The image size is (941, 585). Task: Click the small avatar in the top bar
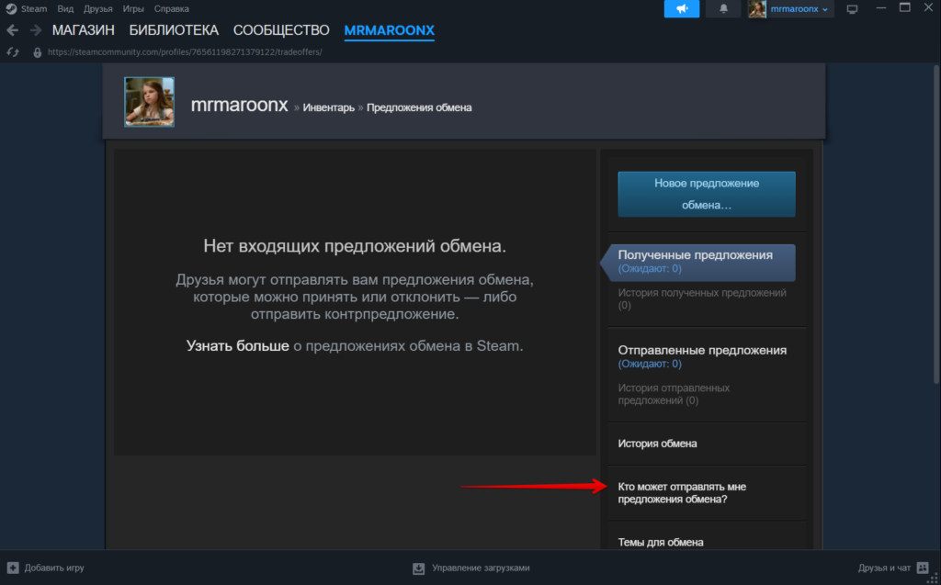coord(757,9)
